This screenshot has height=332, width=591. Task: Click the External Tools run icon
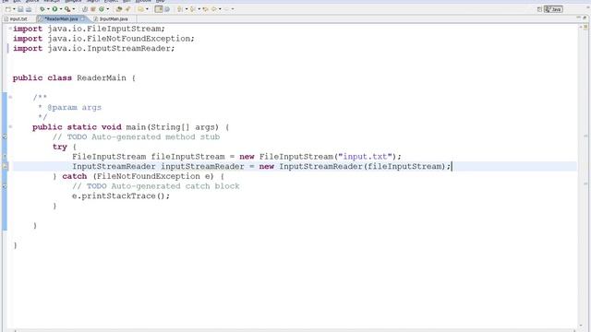tap(67, 9)
